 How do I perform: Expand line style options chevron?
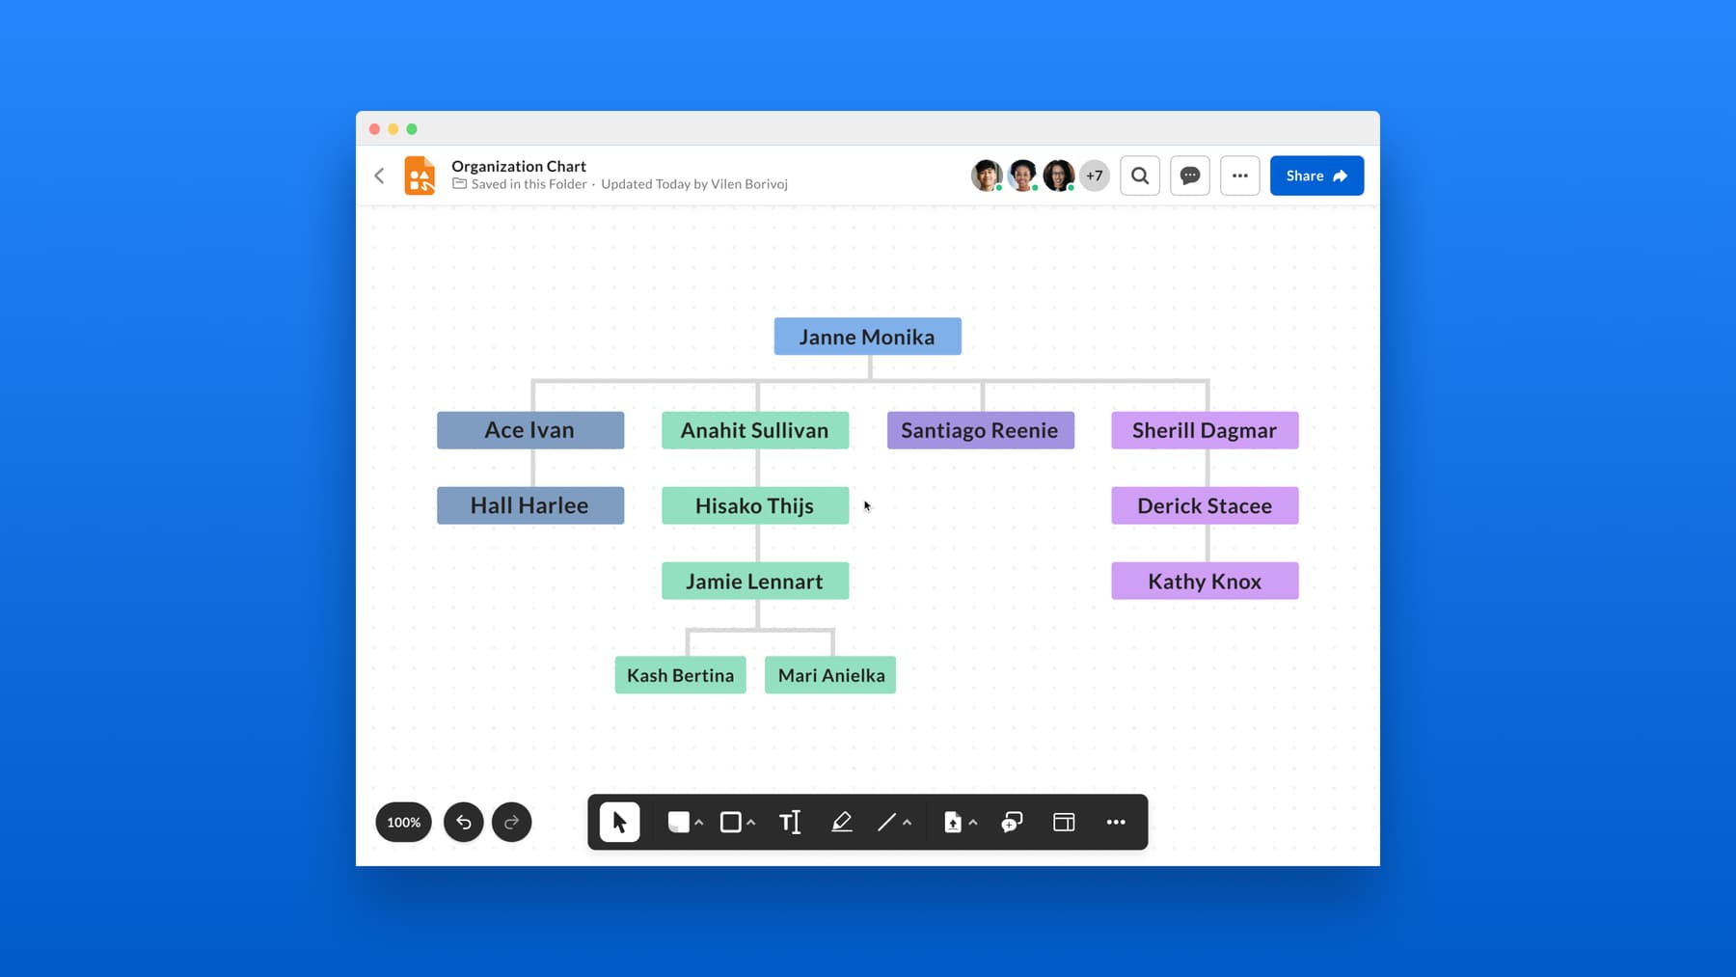tap(907, 823)
